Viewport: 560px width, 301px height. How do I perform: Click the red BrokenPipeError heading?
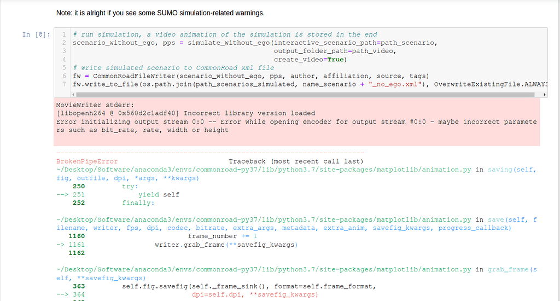(86, 161)
